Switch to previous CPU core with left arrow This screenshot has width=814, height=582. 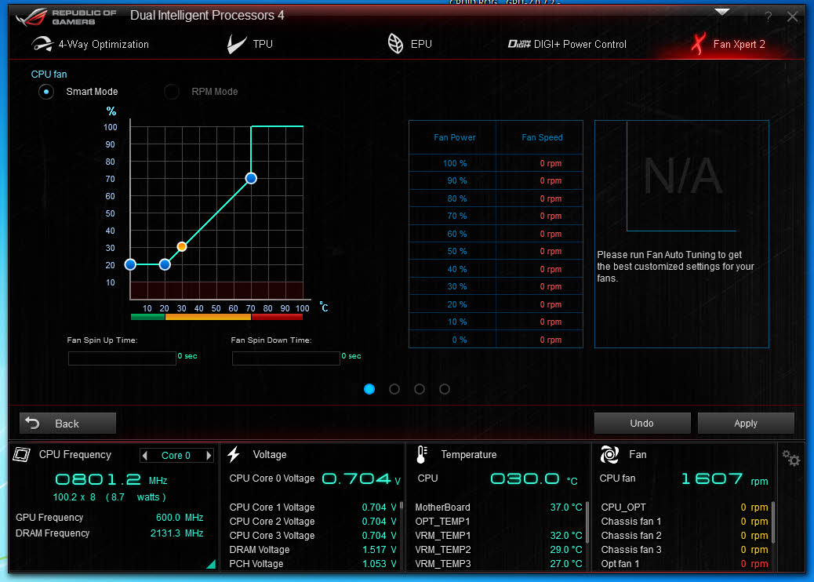pyautogui.click(x=145, y=456)
